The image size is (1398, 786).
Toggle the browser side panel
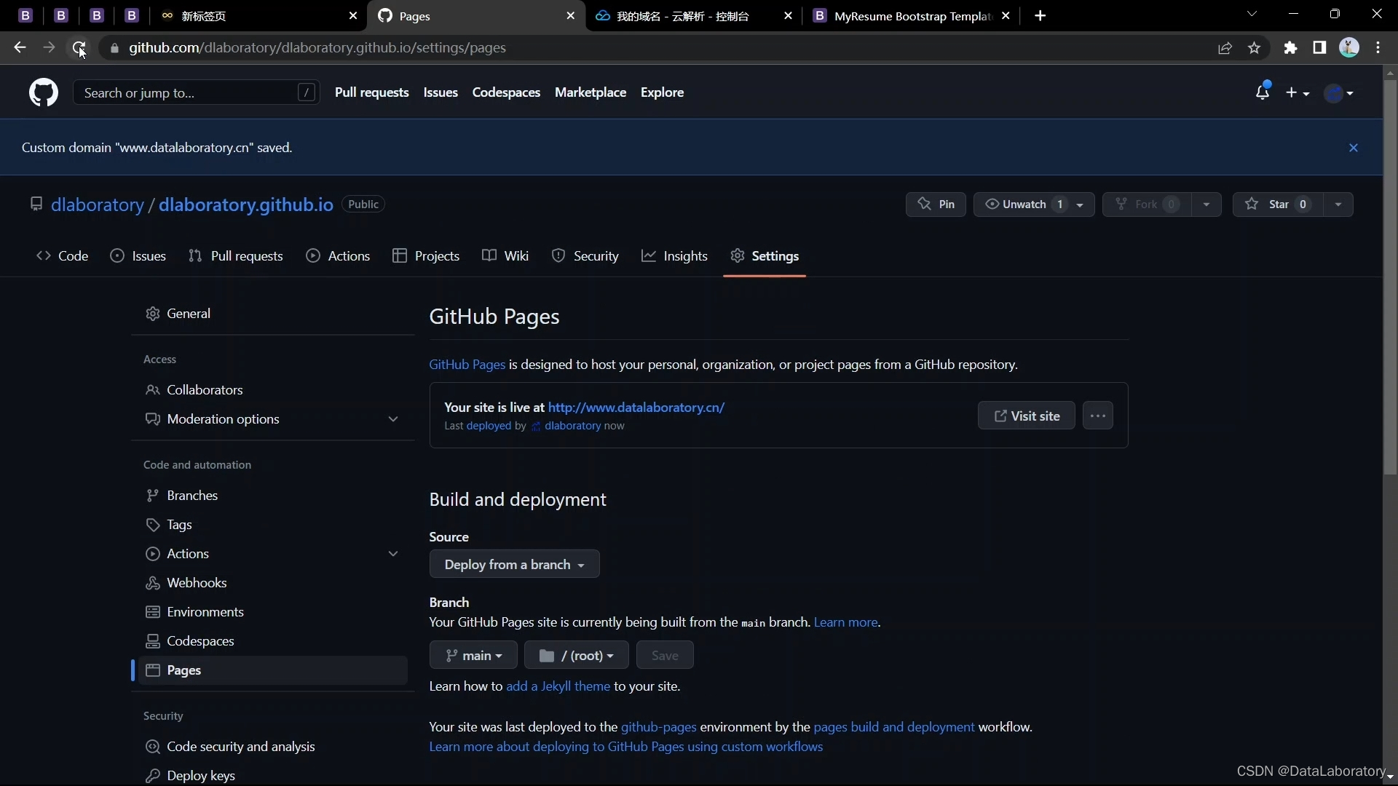1319,48
